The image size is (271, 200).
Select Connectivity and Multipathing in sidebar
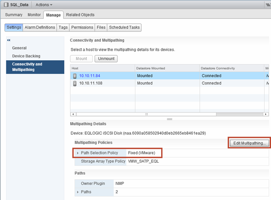tap(35, 67)
